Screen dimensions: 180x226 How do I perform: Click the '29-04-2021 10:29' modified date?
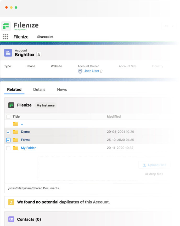coord(120,132)
